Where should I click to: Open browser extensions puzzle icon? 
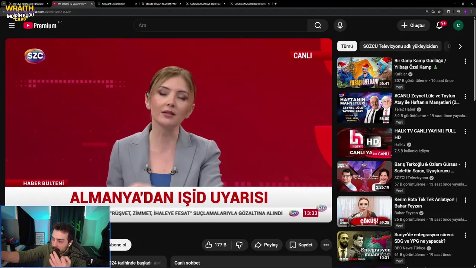pos(448,12)
